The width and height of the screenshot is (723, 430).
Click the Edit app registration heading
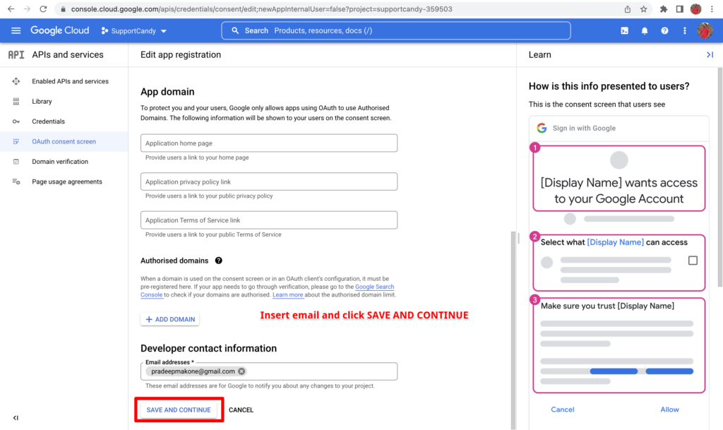(181, 55)
